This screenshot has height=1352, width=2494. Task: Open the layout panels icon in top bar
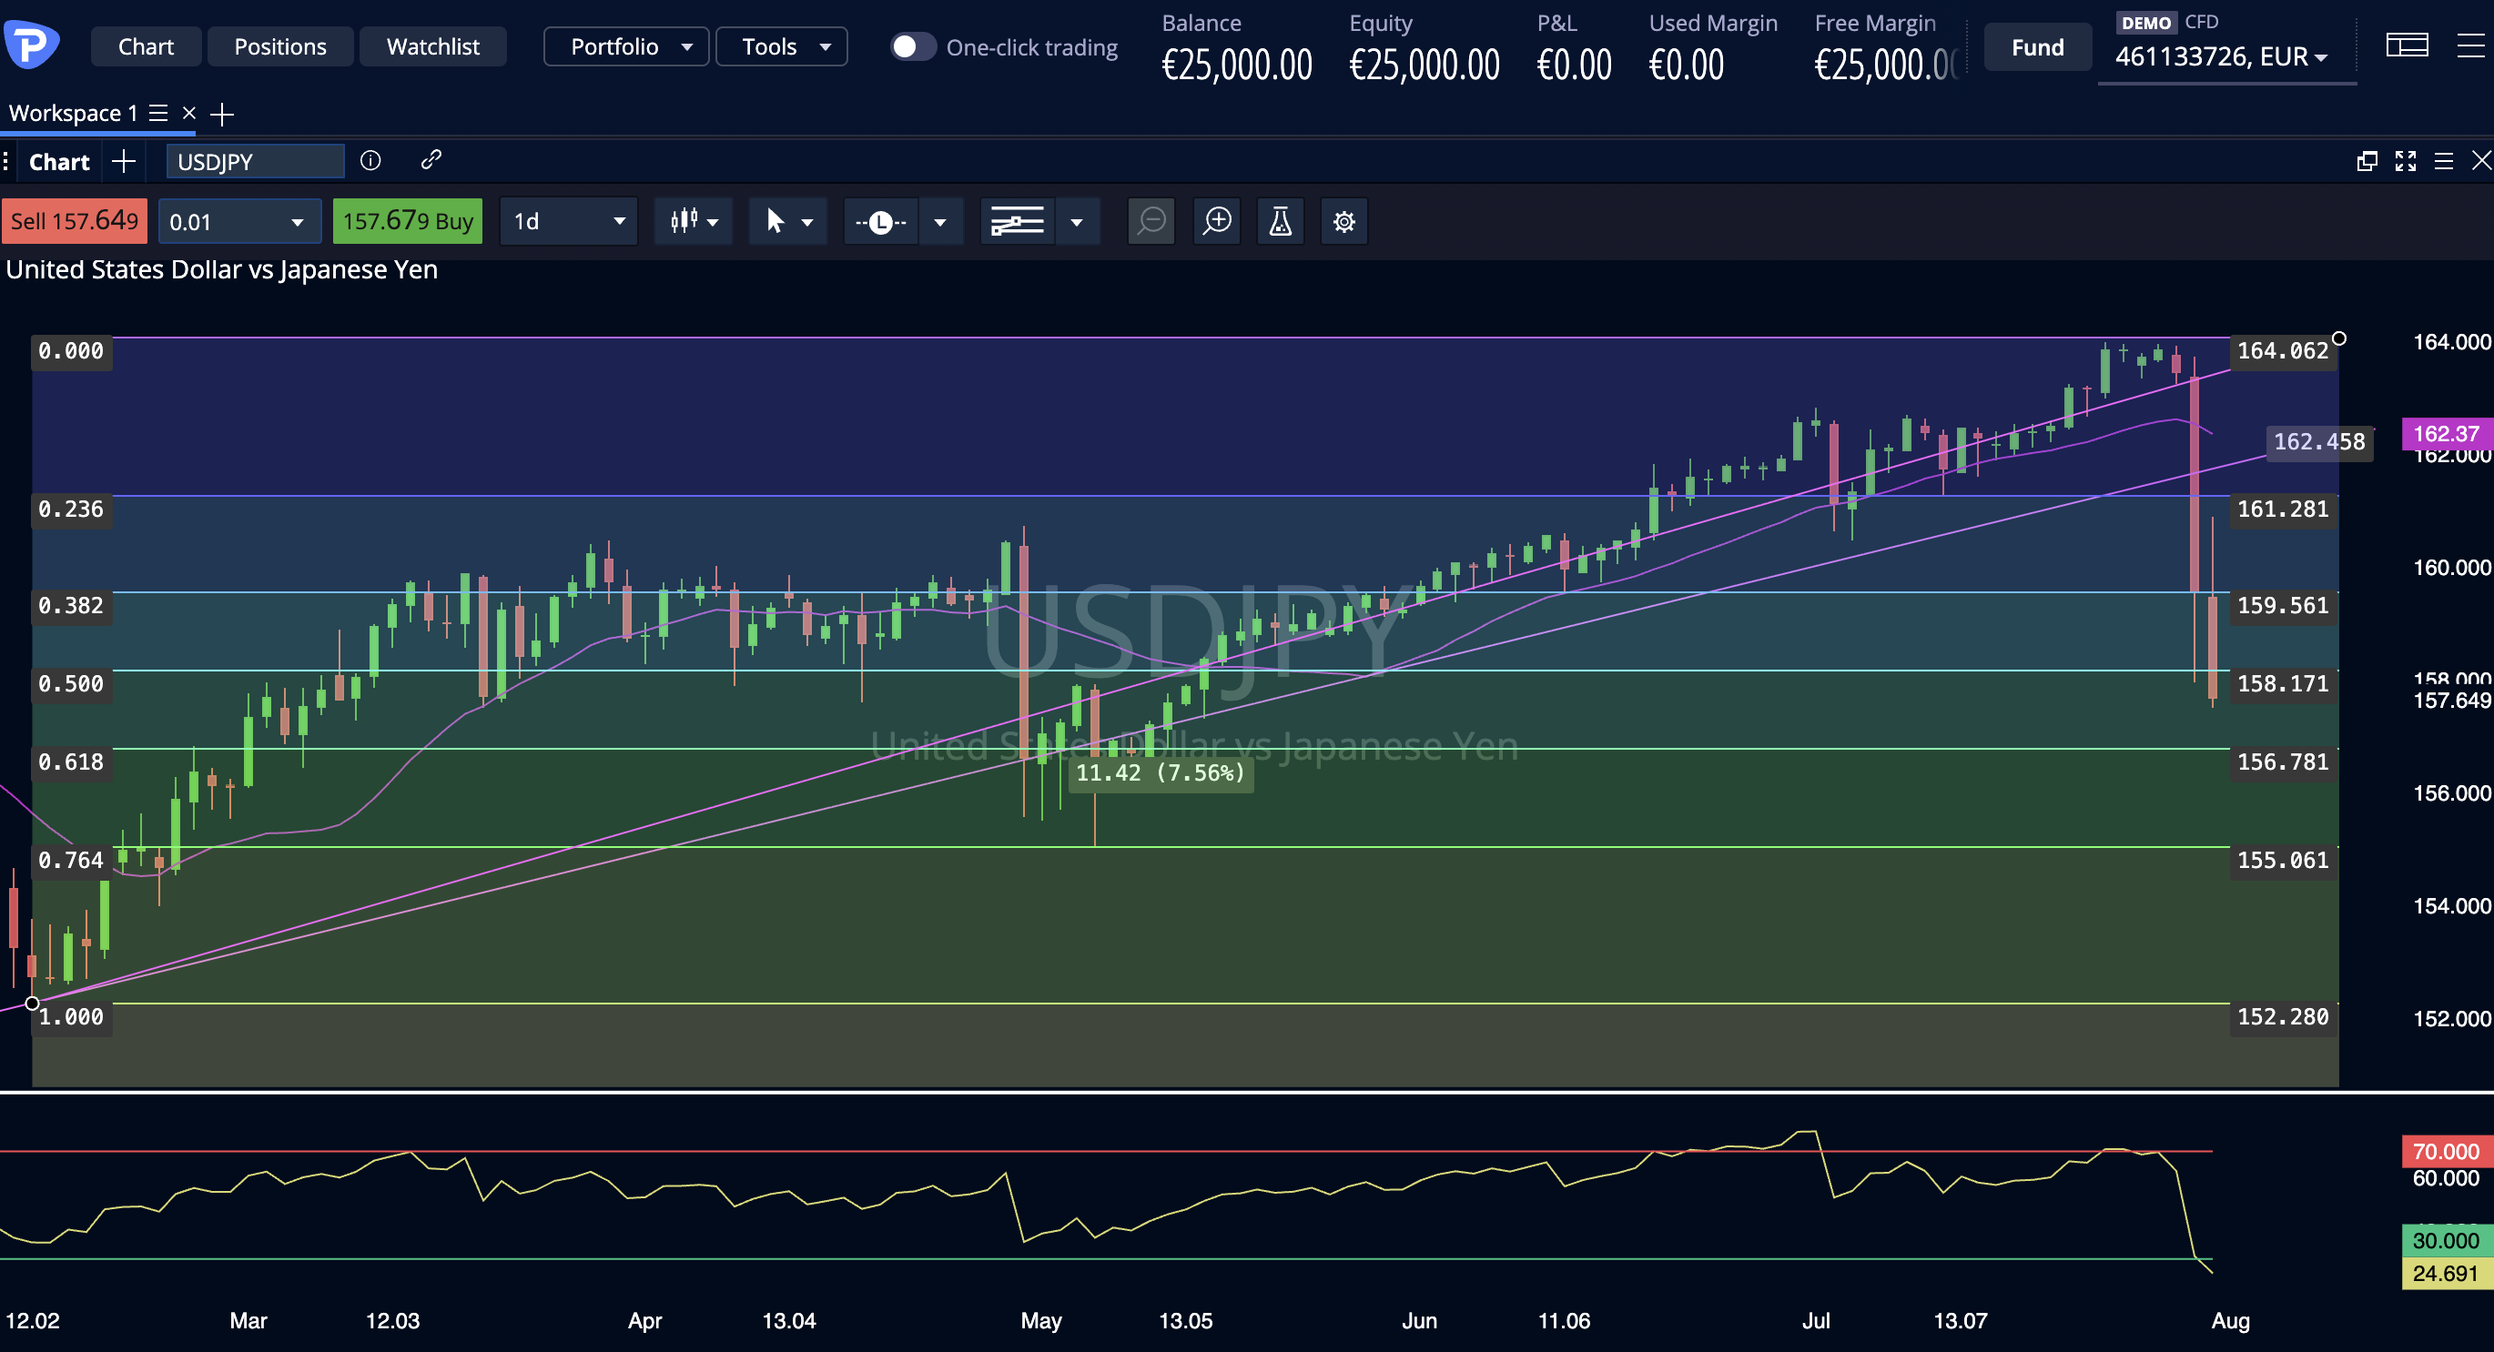pyautogui.click(x=2407, y=45)
